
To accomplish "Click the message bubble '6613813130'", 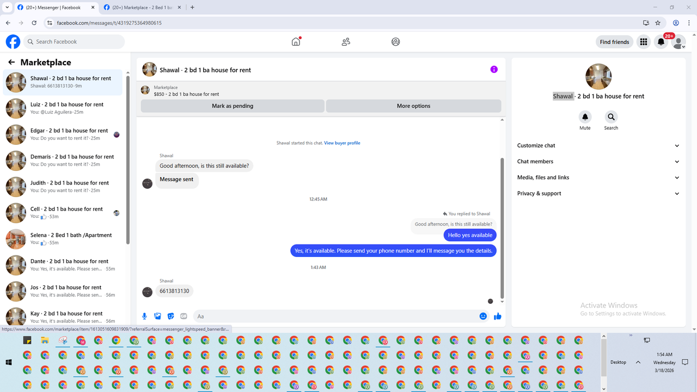I will (174, 291).
